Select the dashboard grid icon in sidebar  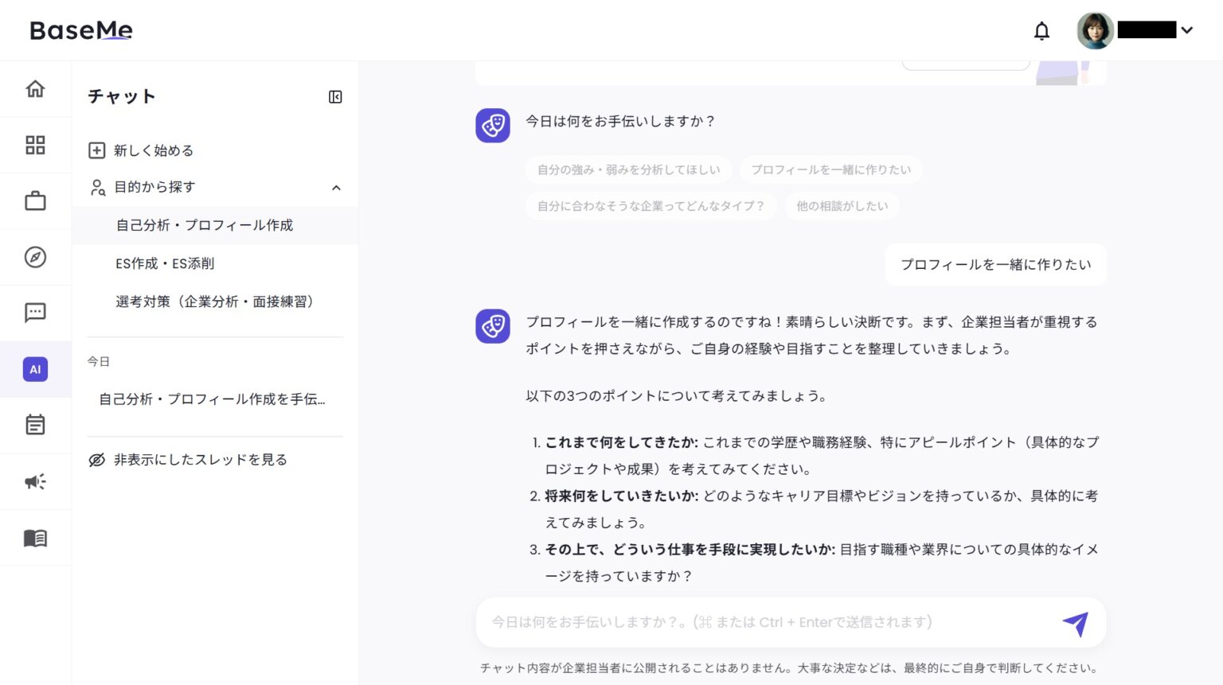click(x=35, y=145)
